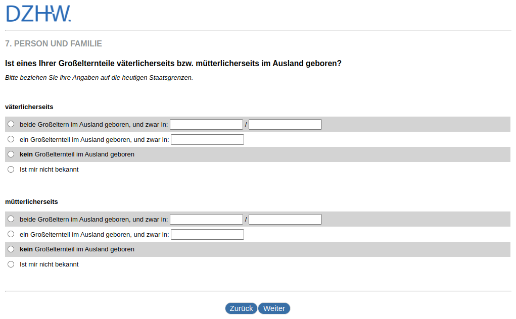Select 'Ist mir nicht bekannt' under väterlicherseits
Screen dimensions: 516x319
tap(11, 169)
